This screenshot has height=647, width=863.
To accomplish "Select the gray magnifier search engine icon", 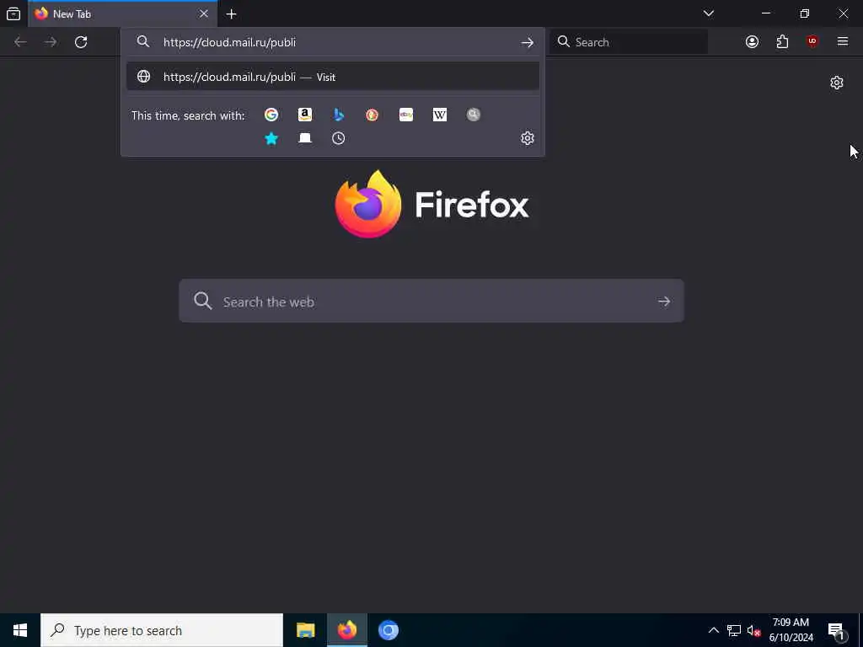I will point(474,115).
